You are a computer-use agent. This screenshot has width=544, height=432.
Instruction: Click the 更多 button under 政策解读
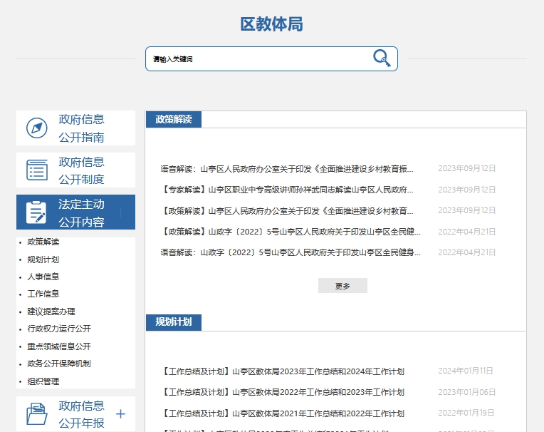342,286
